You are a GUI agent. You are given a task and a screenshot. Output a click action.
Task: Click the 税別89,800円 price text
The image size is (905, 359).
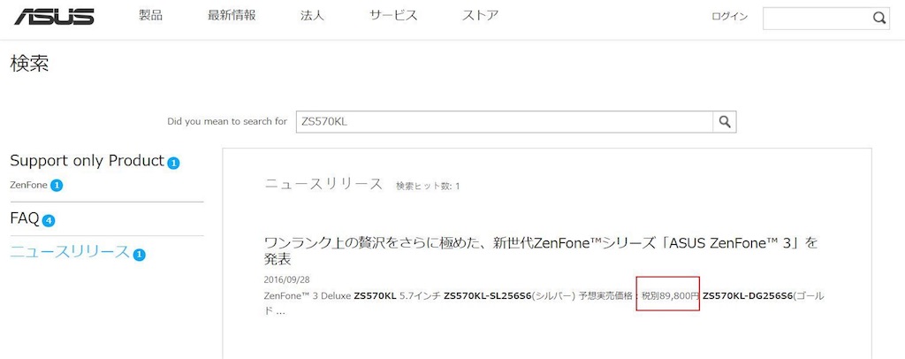pos(671,296)
